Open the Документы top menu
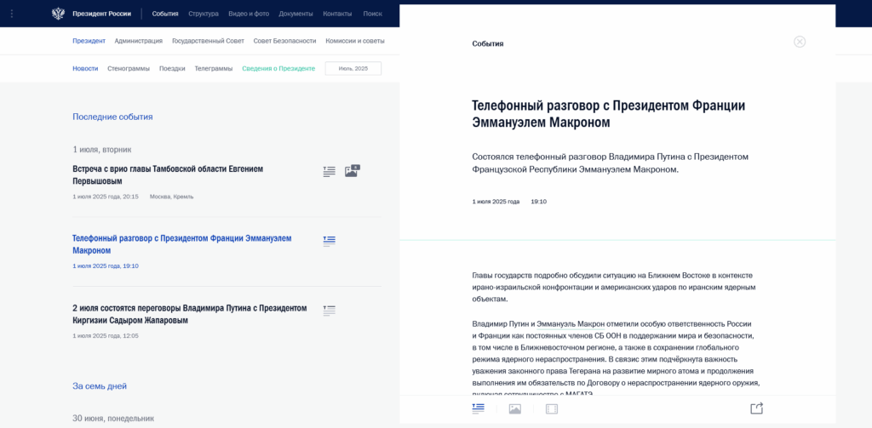This screenshot has height=428, width=872. tap(295, 14)
